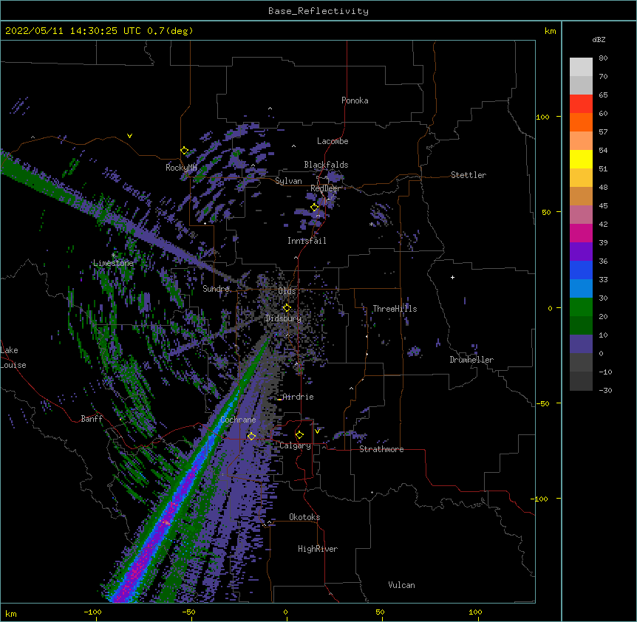Pick the slate purple 0-10 dBZ swatch

pos(581,344)
